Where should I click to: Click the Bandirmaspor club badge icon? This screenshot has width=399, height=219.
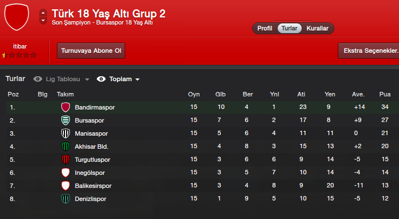click(66, 107)
